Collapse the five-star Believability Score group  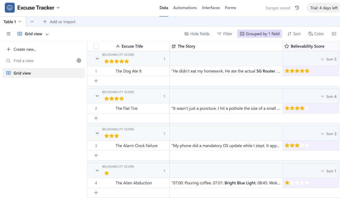tap(97, 59)
